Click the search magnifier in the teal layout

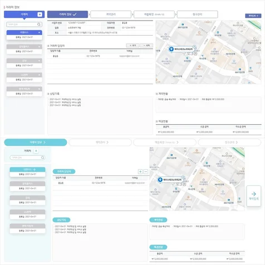click(x=42, y=158)
